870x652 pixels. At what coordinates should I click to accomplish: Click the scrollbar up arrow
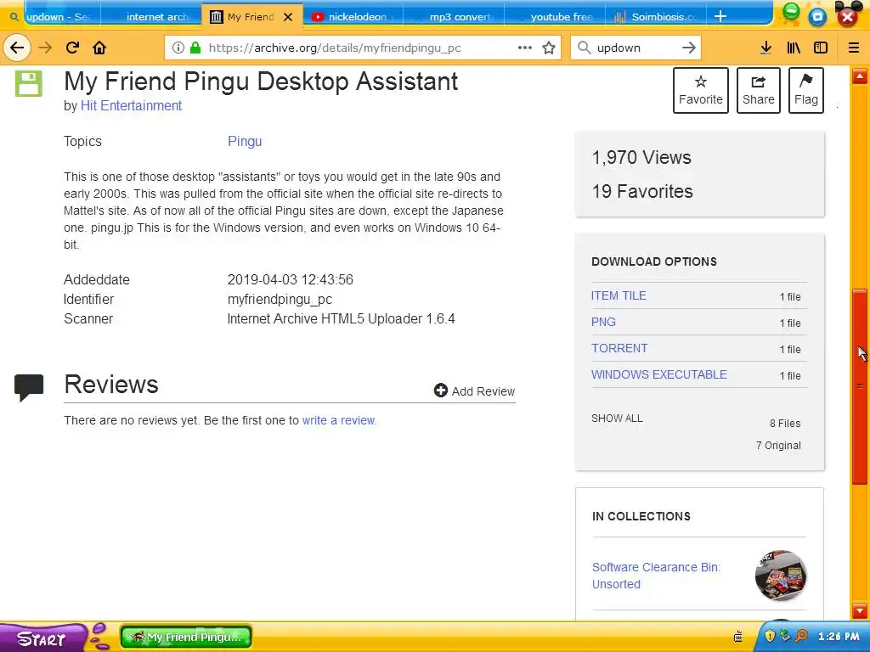click(x=860, y=76)
